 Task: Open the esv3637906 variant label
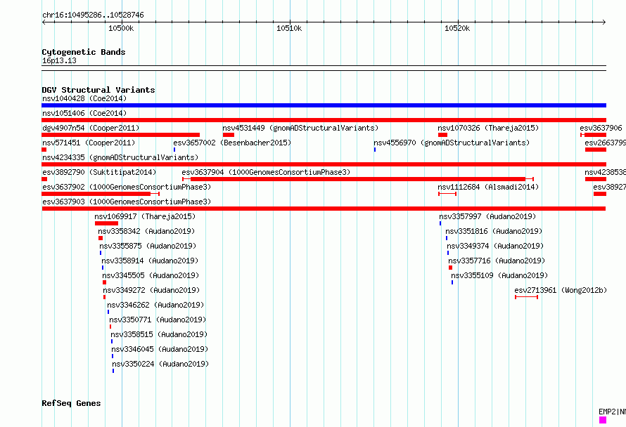coord(601,128)
